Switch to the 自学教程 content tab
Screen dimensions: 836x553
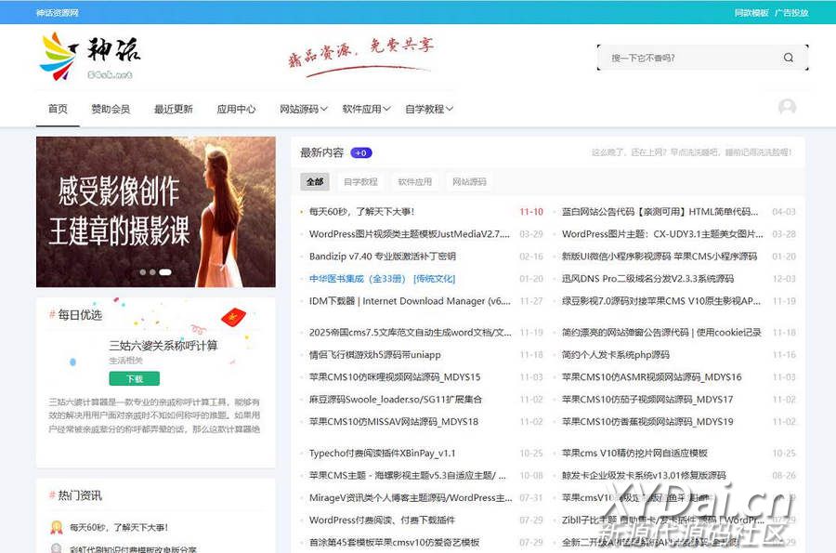coord(360,182)
